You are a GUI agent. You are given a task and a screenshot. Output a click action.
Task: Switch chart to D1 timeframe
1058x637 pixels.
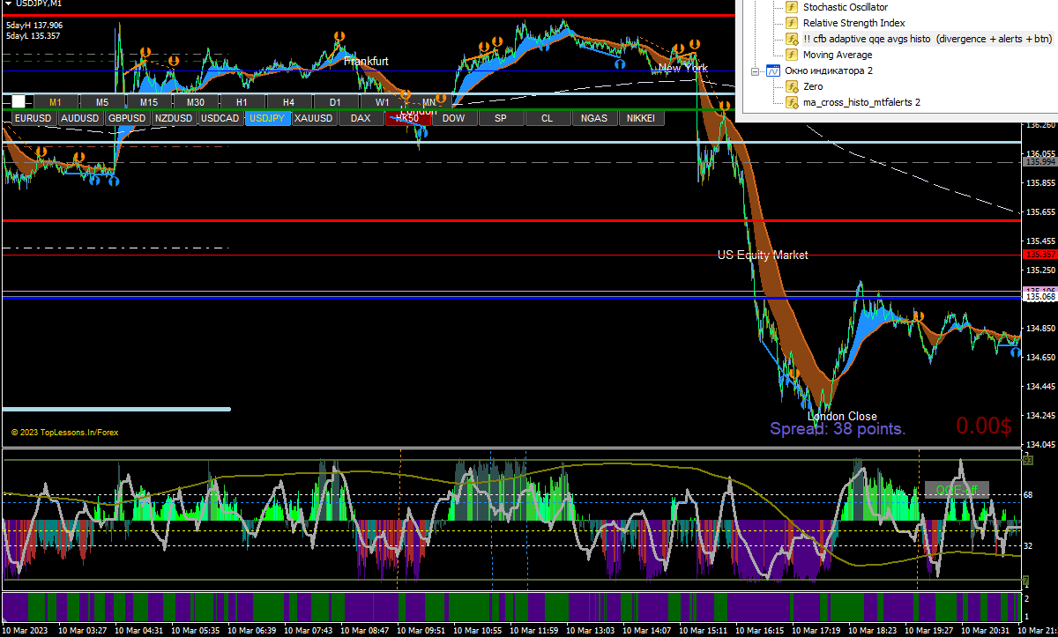pyautogui.click(x=335, y=101)
